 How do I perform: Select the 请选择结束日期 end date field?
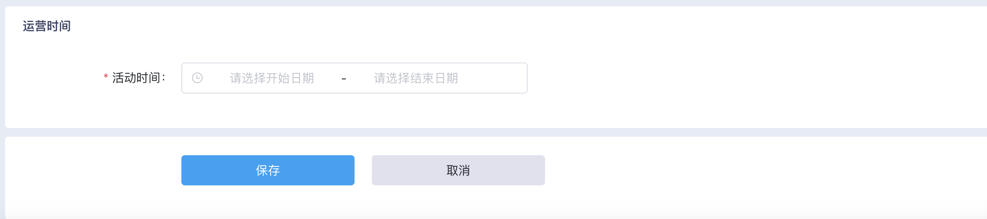point(416,78)
